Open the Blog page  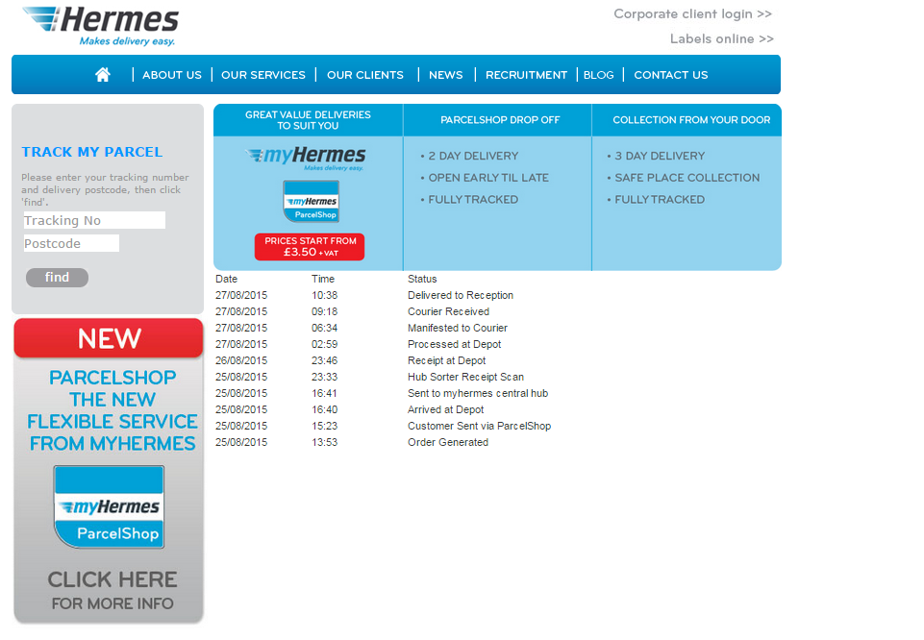pyautogui.click(x=599, y=75)
